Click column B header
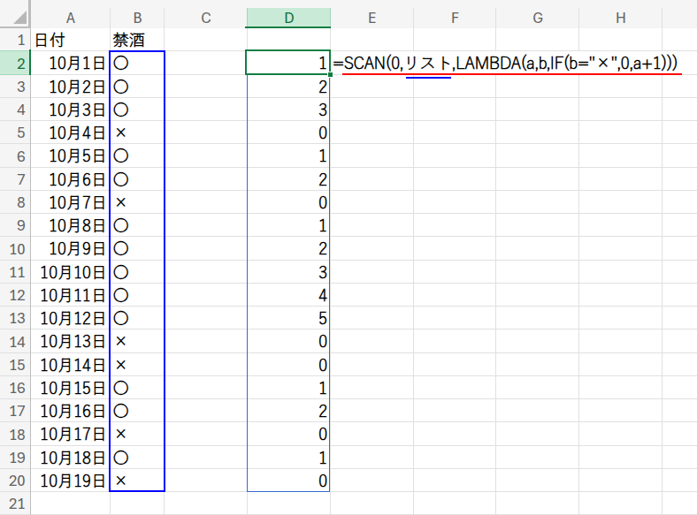Viewport: 697px width, 515px height. point(137,18)
